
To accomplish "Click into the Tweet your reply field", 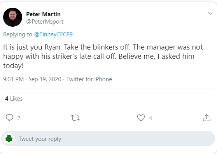I will tap(108, 139).
